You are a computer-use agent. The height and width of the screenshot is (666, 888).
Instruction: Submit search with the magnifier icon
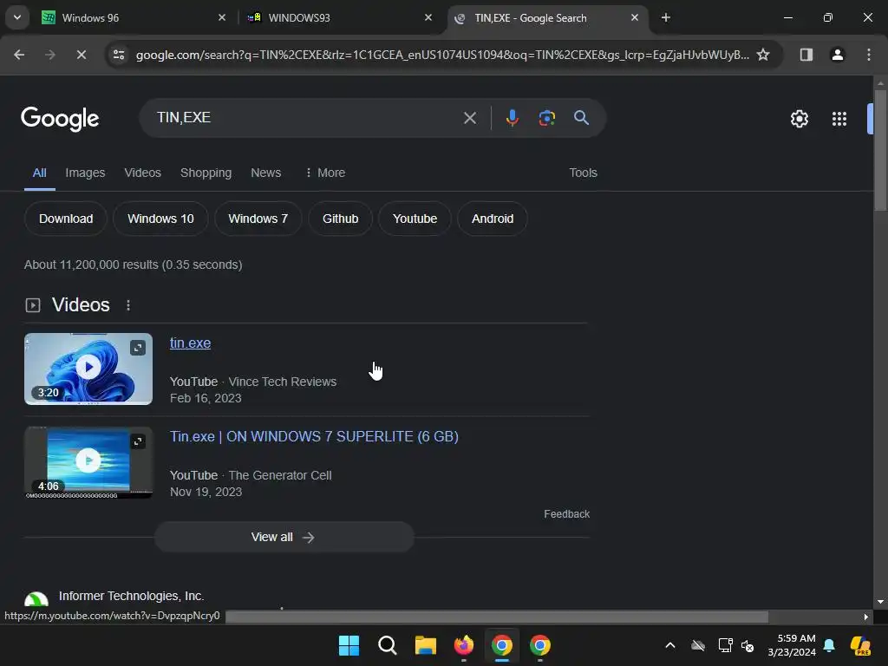coord(582,118)
